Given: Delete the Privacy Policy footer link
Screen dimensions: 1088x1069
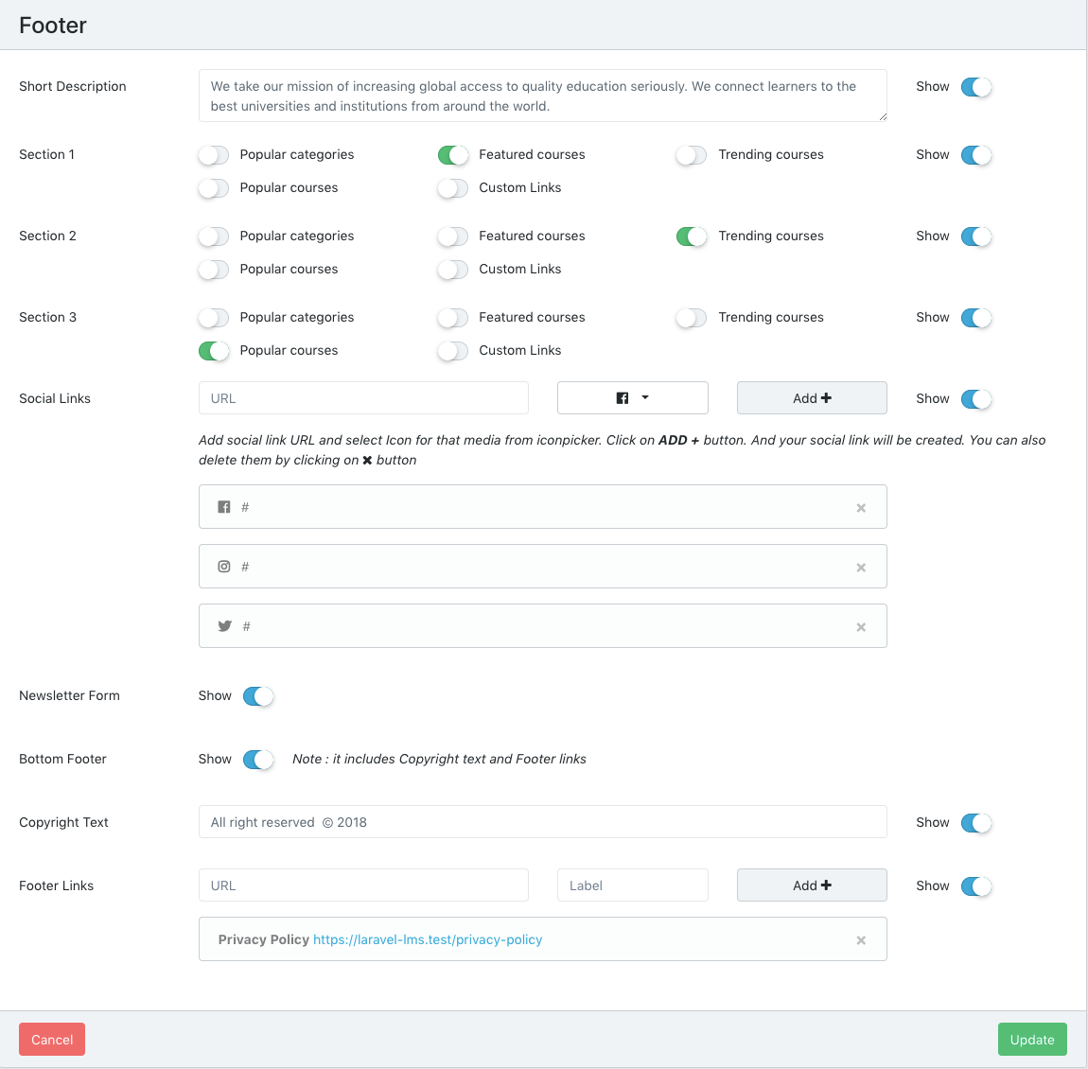Looking at the screenshot, I should tap(861, 940).
